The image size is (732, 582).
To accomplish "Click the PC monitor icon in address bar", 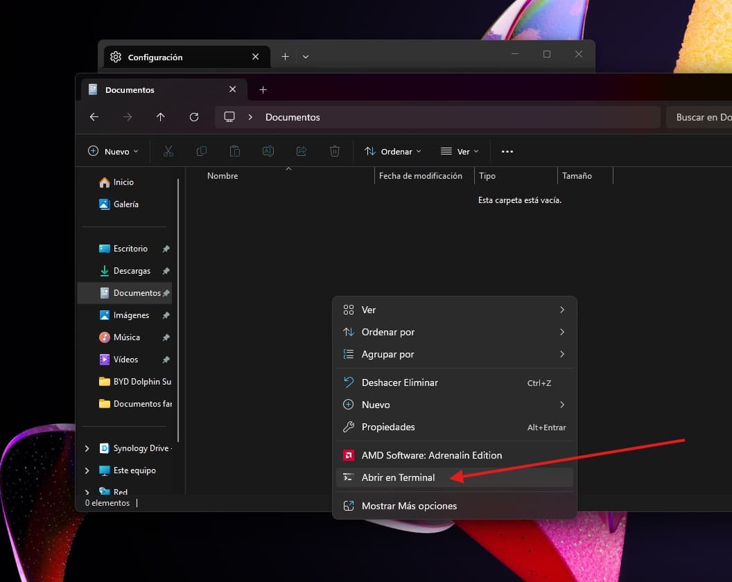I will [229, 116].
